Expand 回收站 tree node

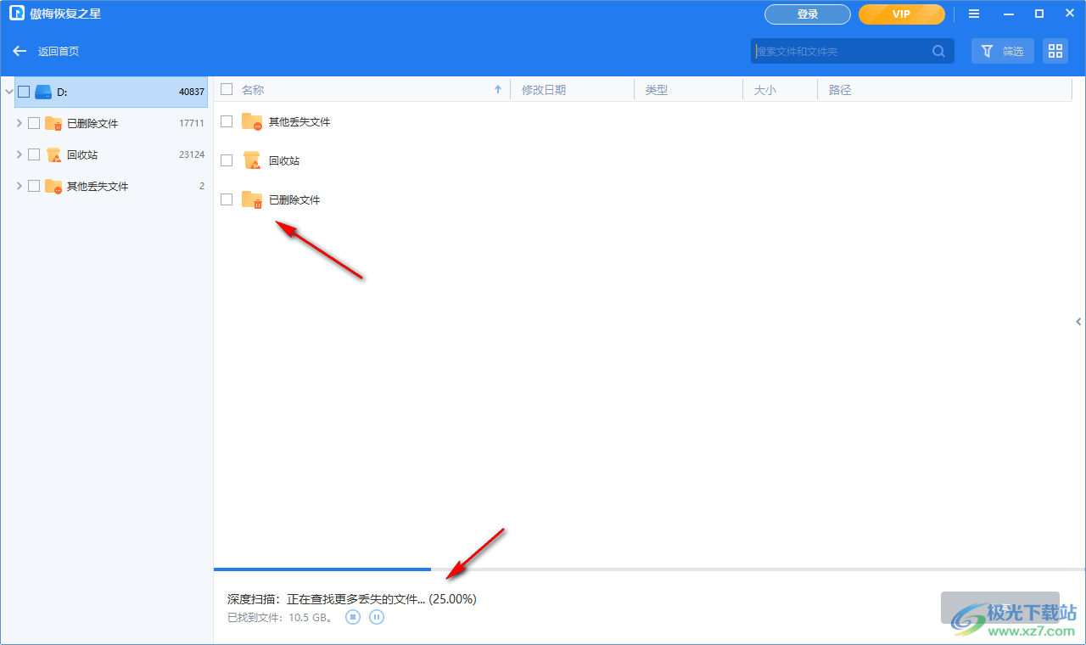pyautogui.click(x=20, y=154)
